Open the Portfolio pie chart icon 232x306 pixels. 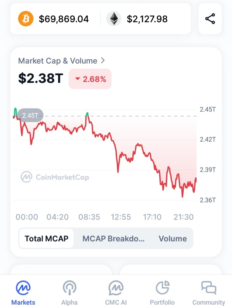[162, 288]
